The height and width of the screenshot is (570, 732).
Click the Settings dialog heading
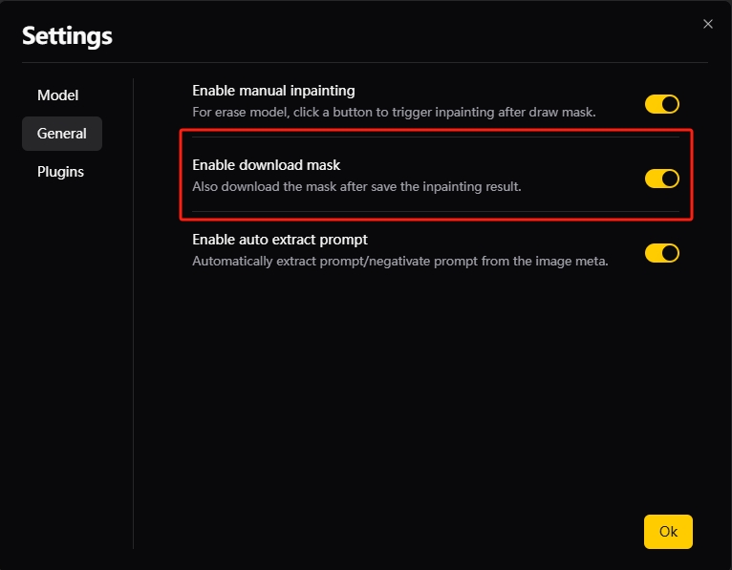pos(67,36)
